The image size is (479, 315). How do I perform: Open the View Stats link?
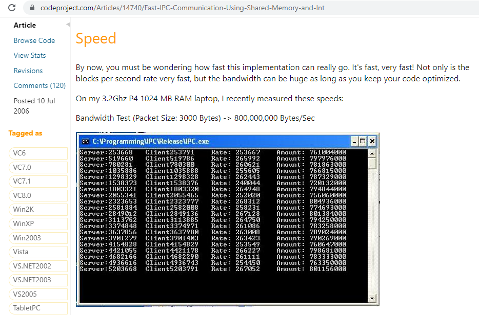30,55
